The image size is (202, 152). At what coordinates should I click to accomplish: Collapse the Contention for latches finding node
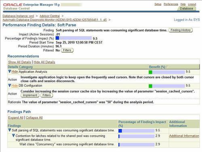(x=13, y=136)
